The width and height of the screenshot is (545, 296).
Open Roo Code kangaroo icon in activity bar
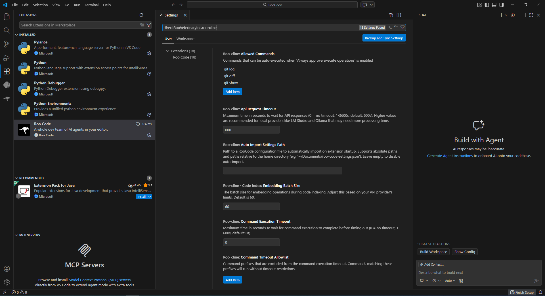pyautogui.click(x=7, y=99)
